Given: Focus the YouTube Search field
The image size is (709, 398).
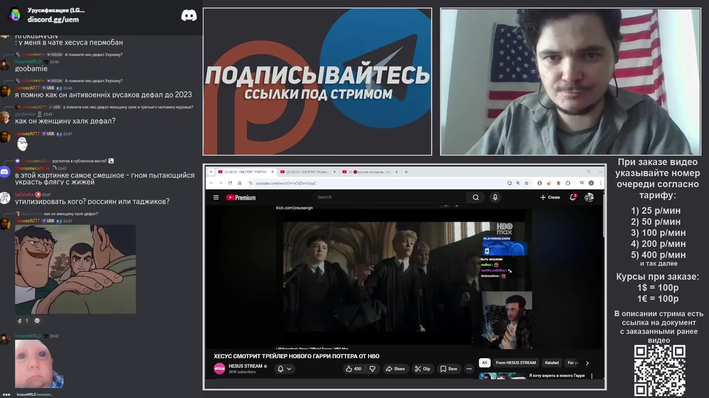Looking at the screenshot, I should (391, 197).
